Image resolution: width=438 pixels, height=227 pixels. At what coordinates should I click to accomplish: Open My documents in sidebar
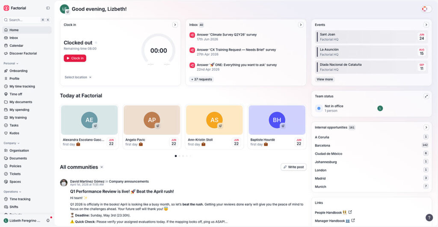pos(27,102)
